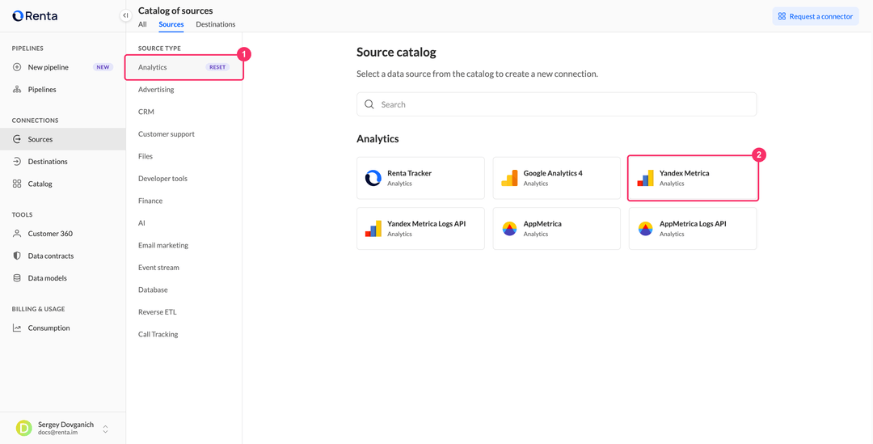
Task: Click the AppMetrica card title
Action: pos(542,224)
